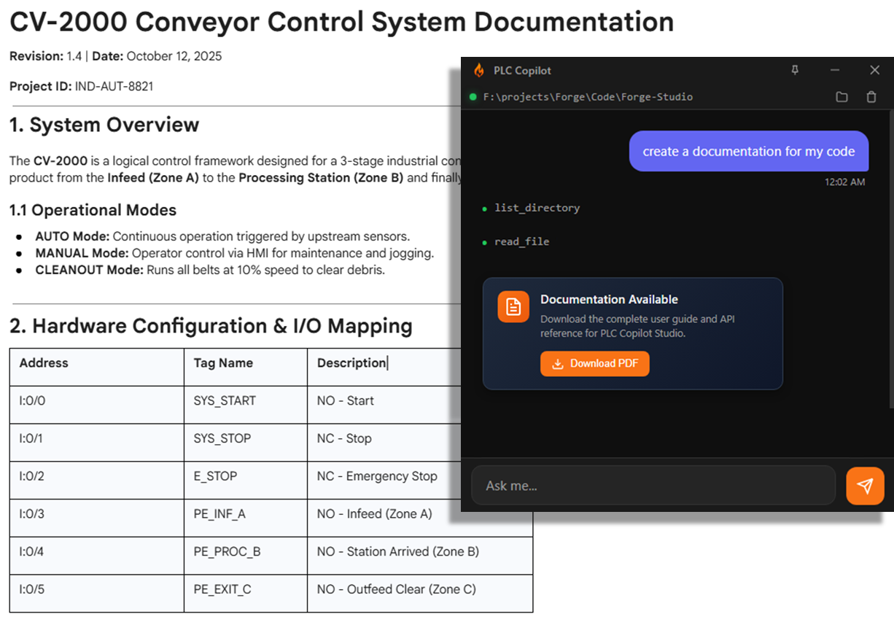The width and height of the screenshot is (894, 622).
Task: Send message with the paper plane button
Action: tap(865, 486)
